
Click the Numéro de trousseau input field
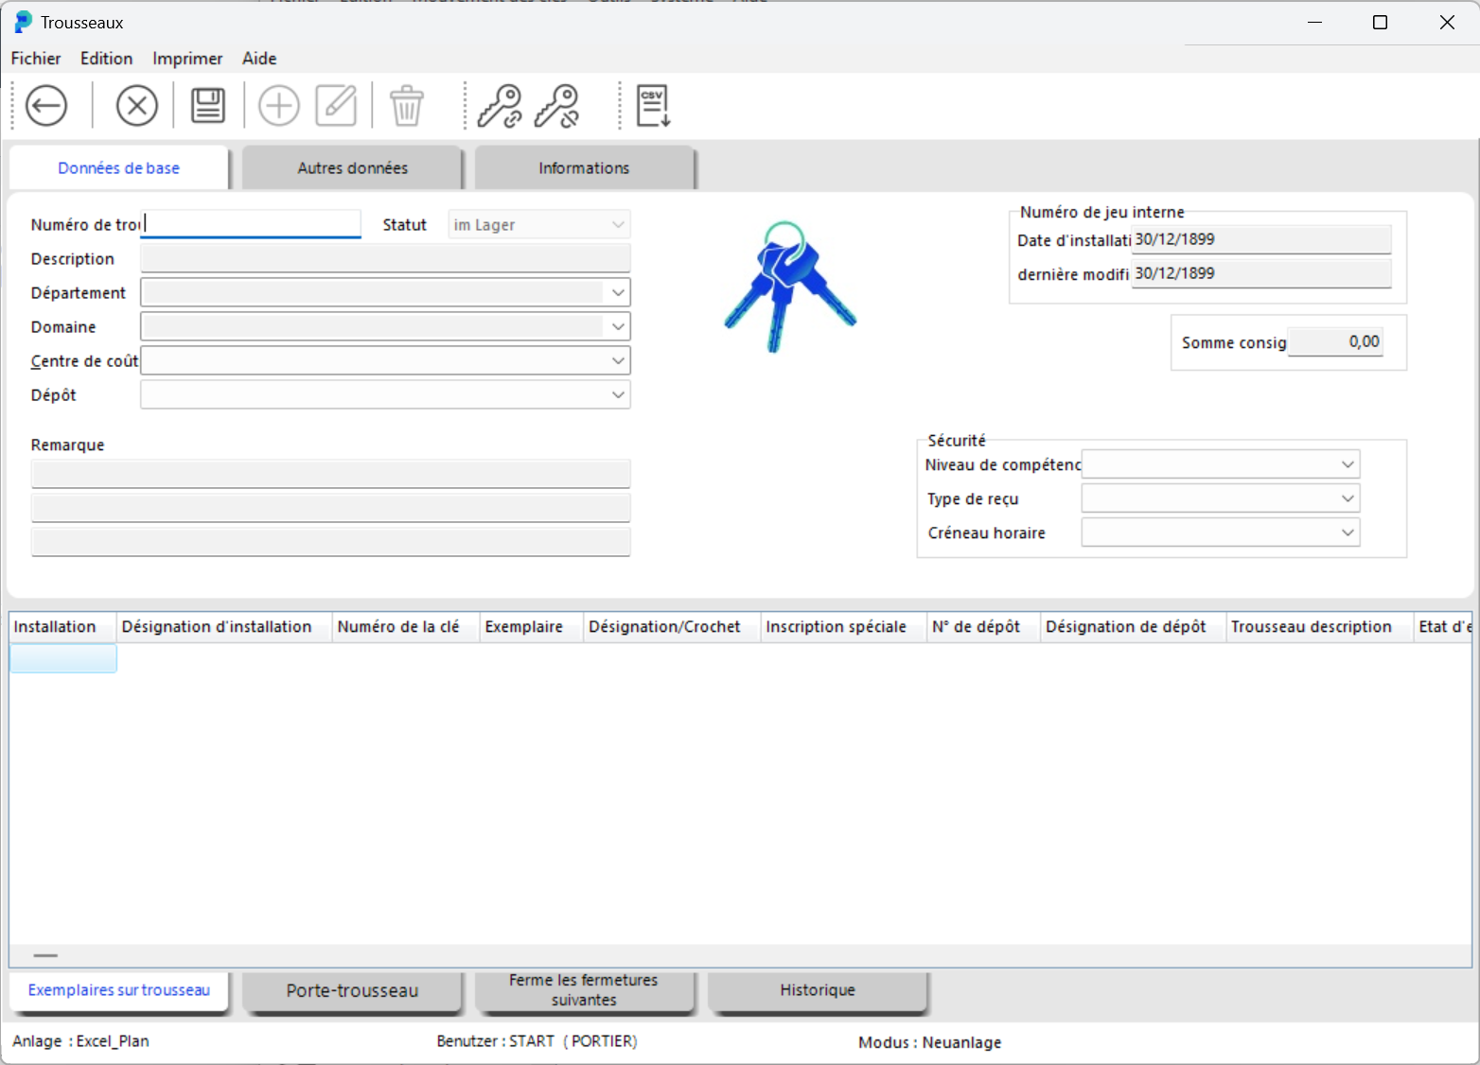[252, 224]
